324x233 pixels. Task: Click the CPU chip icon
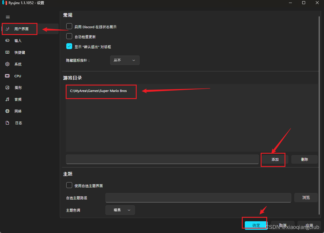pyautogui.click(x=8, y=76)
